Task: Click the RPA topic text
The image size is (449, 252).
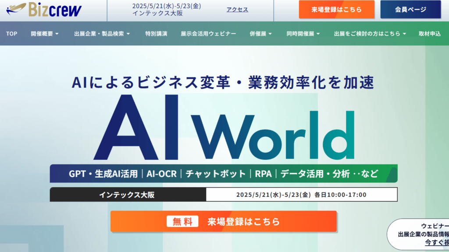Action: [x=263, y=174]
